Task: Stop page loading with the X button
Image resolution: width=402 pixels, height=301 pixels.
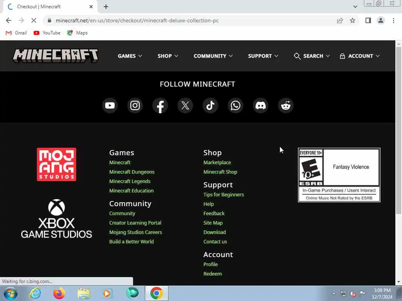Action: pyautogui.click(x=34, y=20)
